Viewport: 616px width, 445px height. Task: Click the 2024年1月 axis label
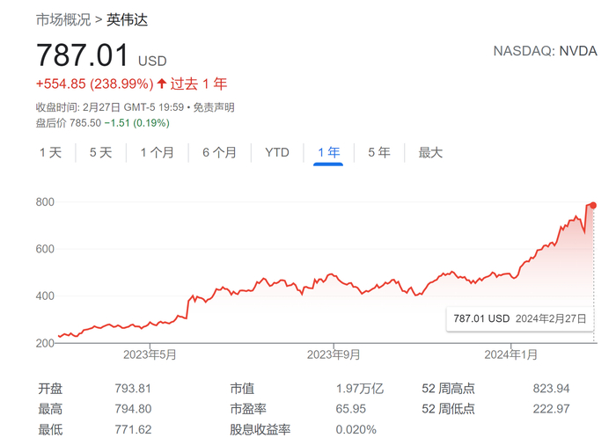click(x=510, y=354)
